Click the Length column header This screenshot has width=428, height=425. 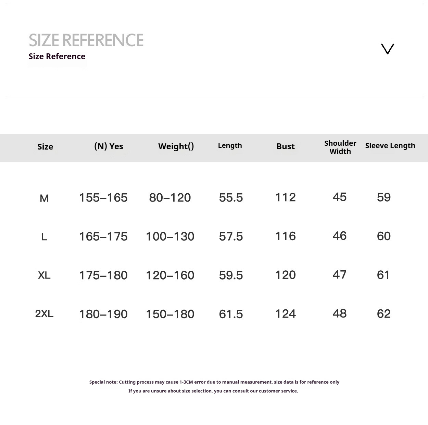point(230,145)
